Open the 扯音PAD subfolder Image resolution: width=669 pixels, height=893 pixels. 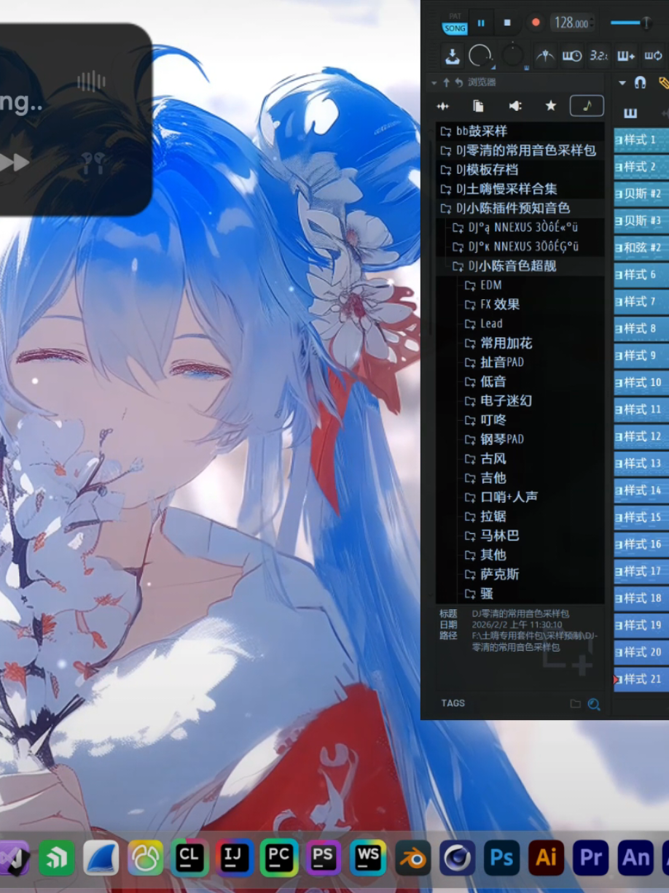494,363
